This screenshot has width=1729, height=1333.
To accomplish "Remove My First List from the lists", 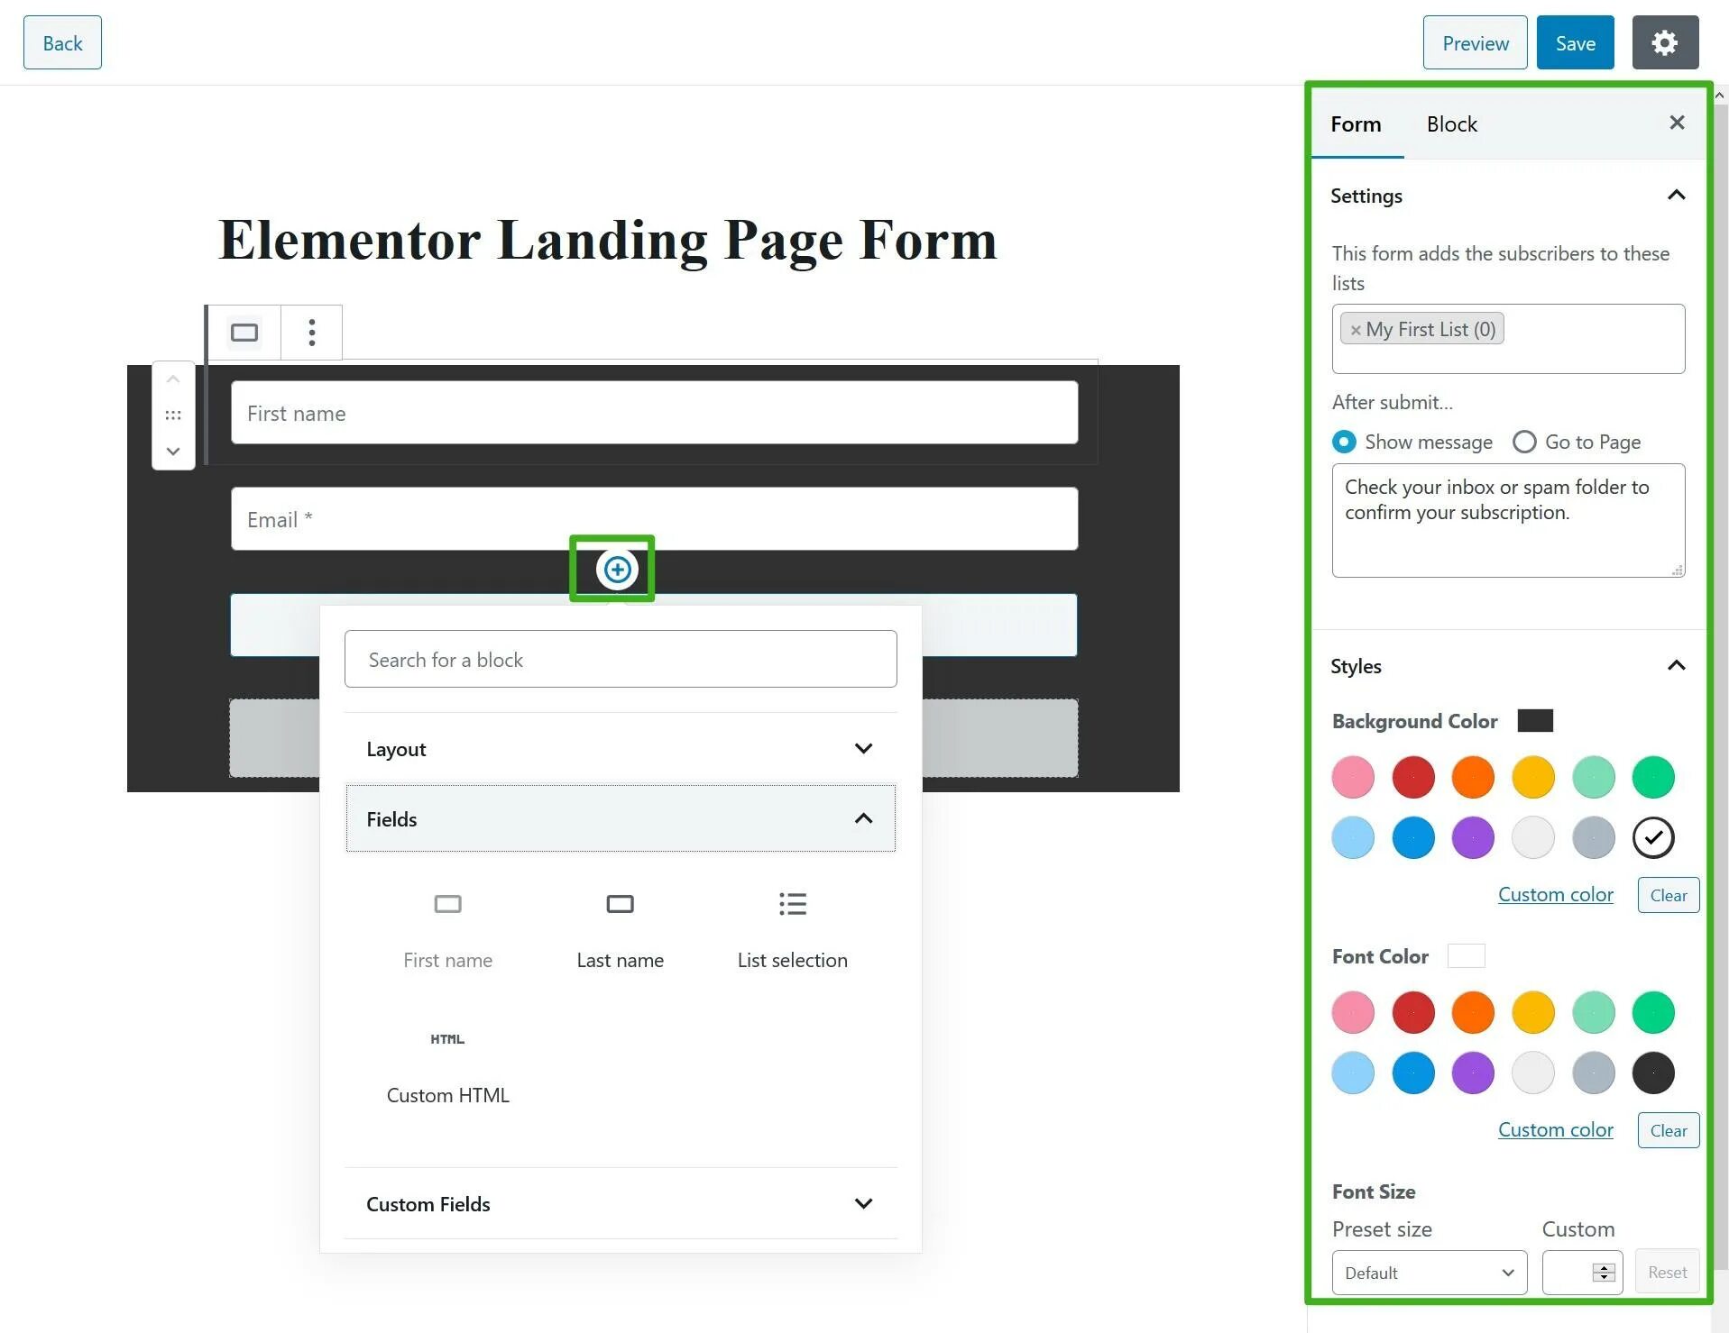I will [x=1355, y=330].
